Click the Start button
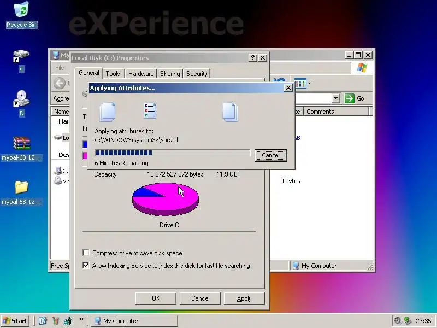This screenshot has height=328, width=437. point(16,321)
